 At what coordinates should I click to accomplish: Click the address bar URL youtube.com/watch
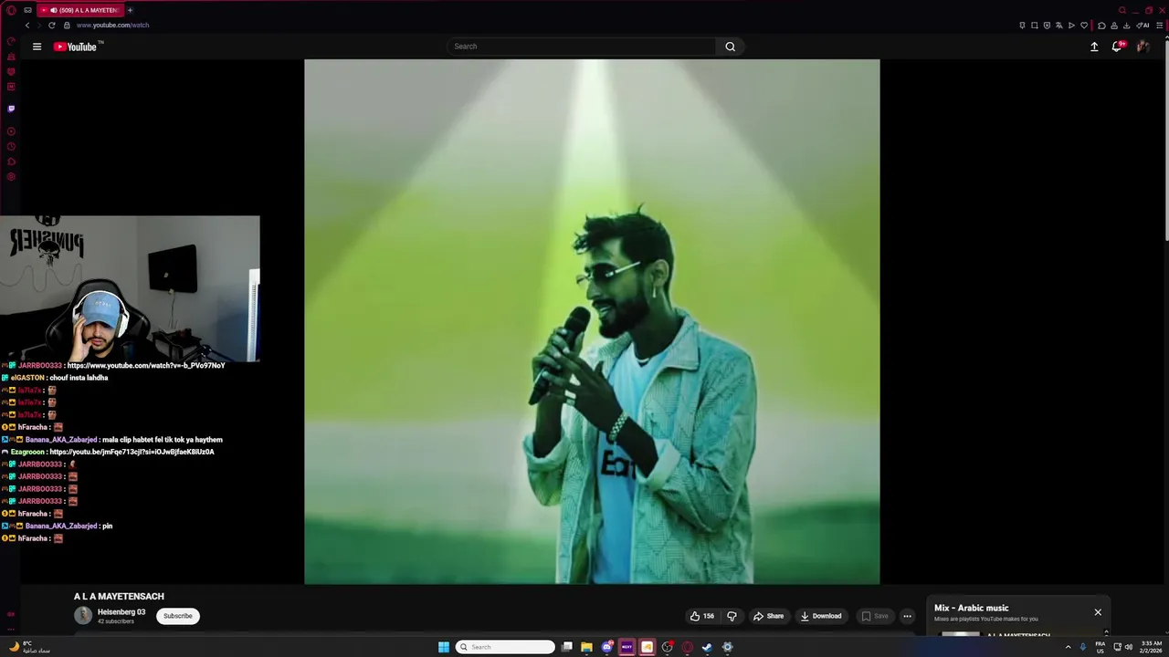[x=112, y=25]
